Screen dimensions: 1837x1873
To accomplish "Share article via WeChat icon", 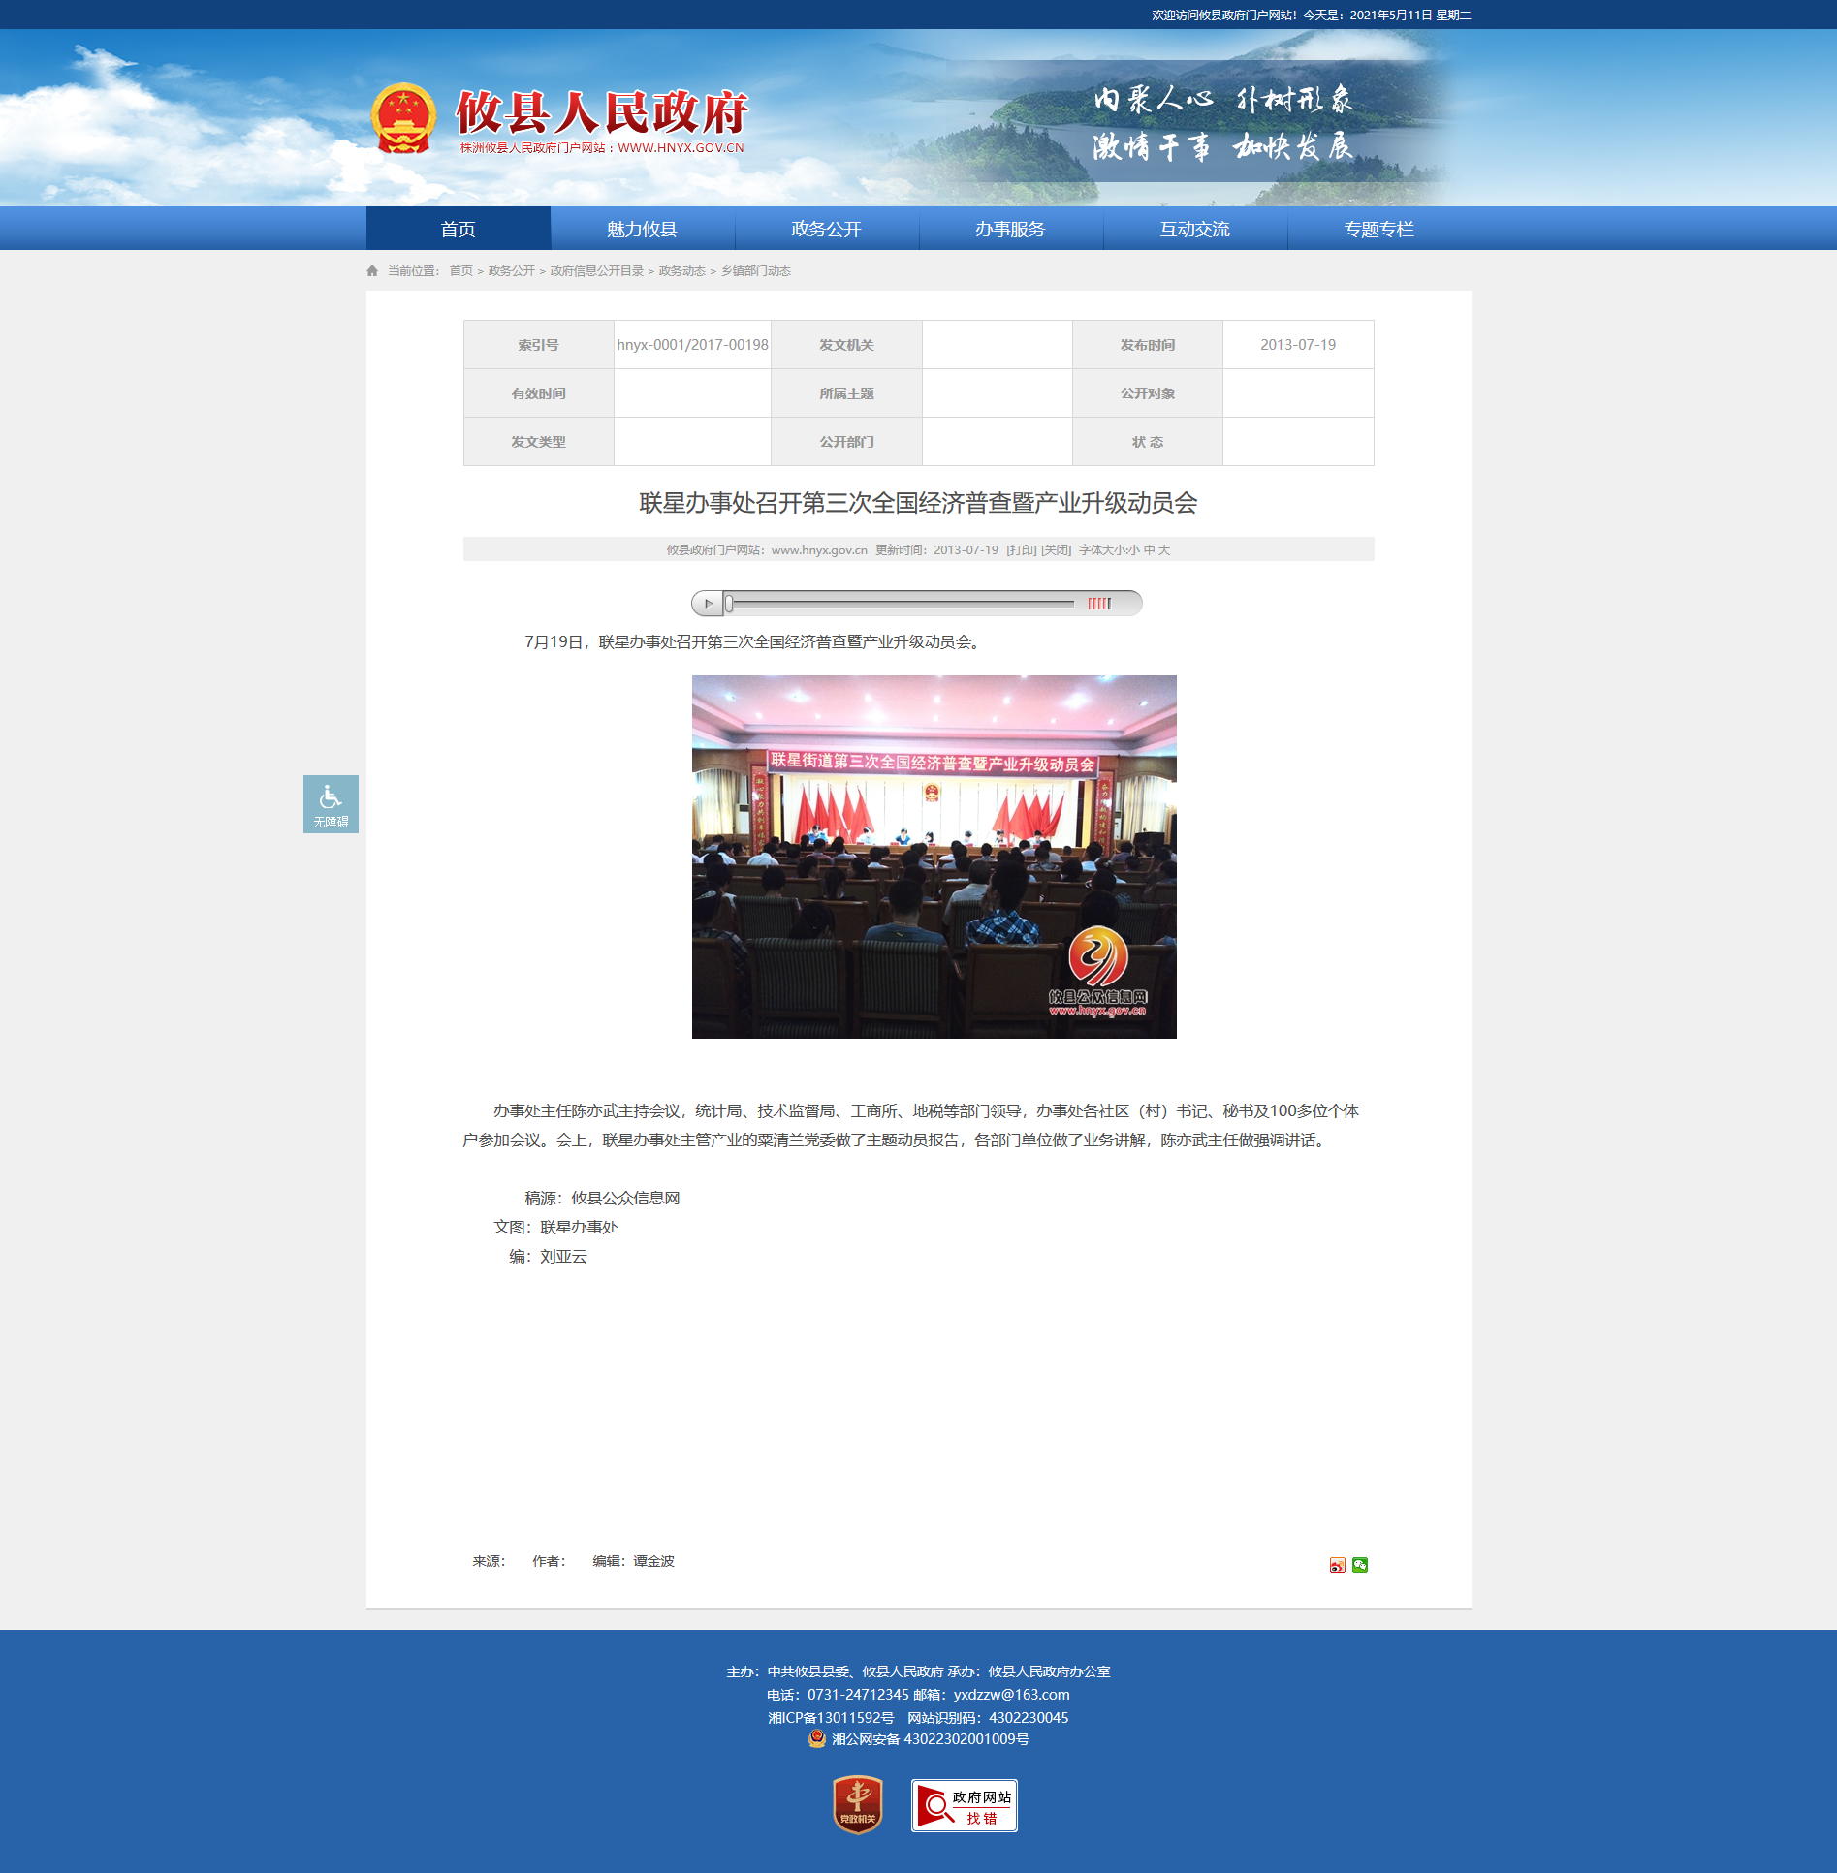I will 1360,1565.
